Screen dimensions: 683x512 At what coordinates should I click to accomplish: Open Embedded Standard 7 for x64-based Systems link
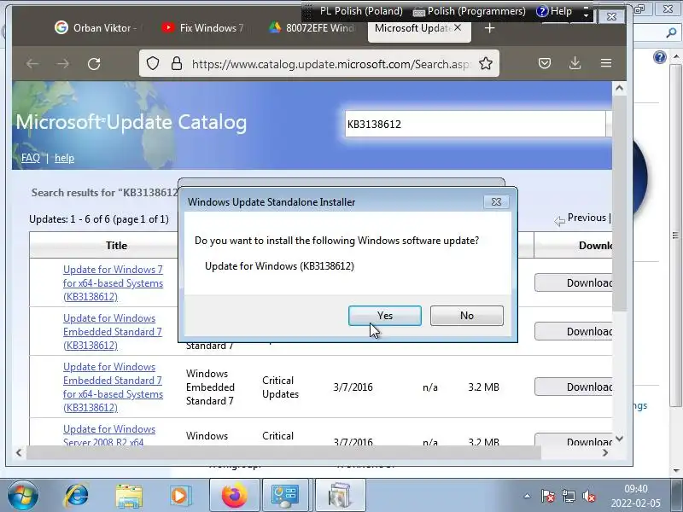(113, 387)
